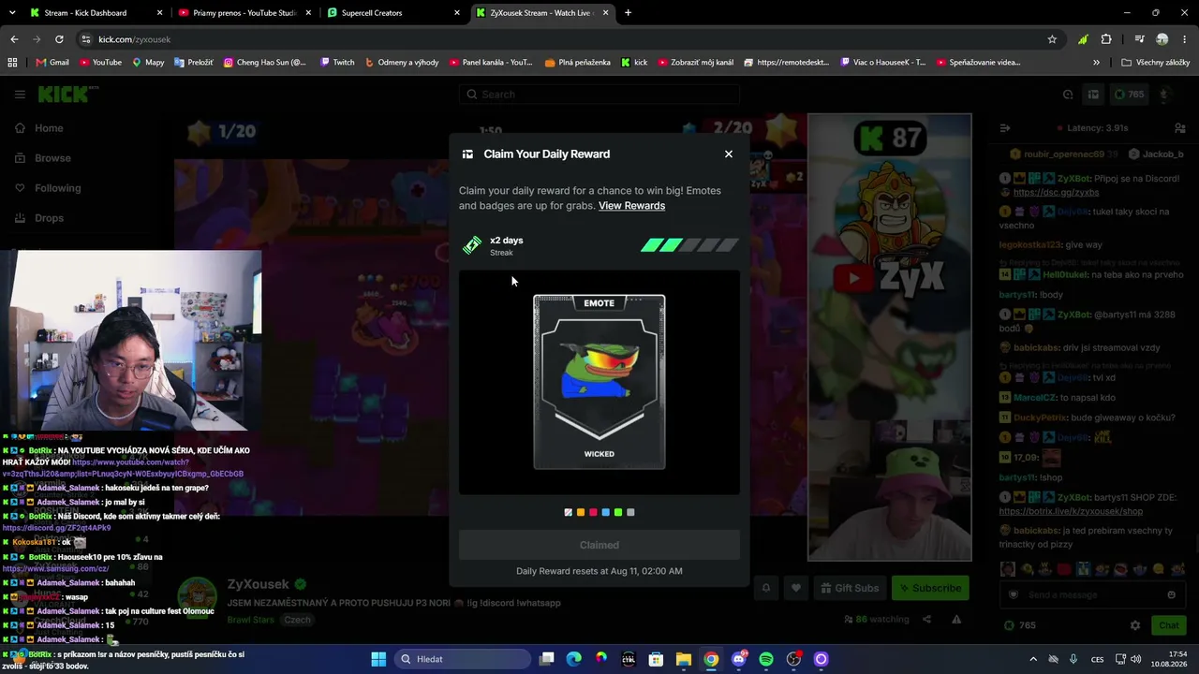Open the Brawl Stars category link
Image resolution: width=1199 pixels, height=674 pixels.
tap(250, 620)
